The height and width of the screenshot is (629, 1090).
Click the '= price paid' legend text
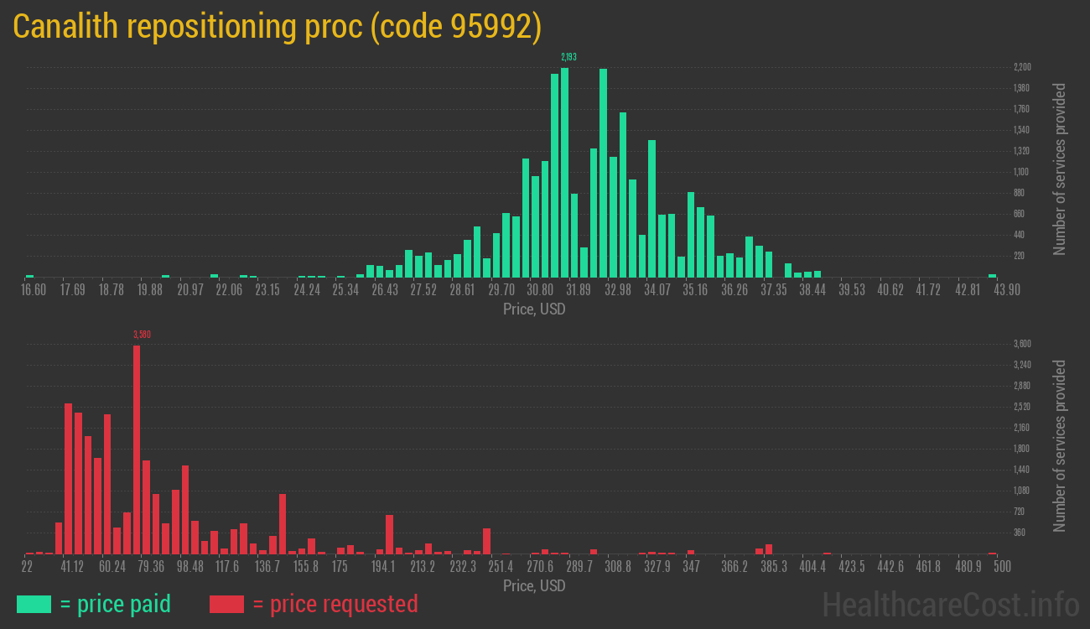click(x=116, y=604)
